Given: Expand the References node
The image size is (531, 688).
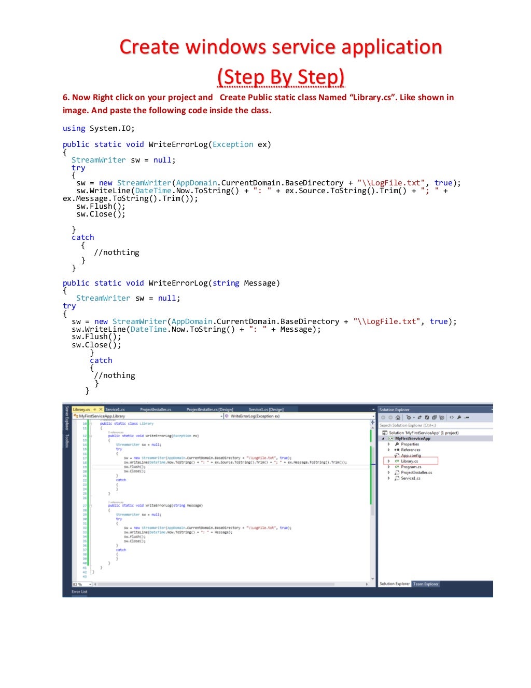Looking at the screenshot, I should point(388,450).
